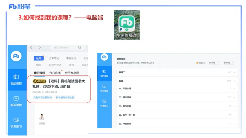Image resolution: width=246 pixels, height=138 pixels.
Task: Open the 粉笔直播课 desktop shortcut icon
Action: pyautogui.click(x=127, y=25)
